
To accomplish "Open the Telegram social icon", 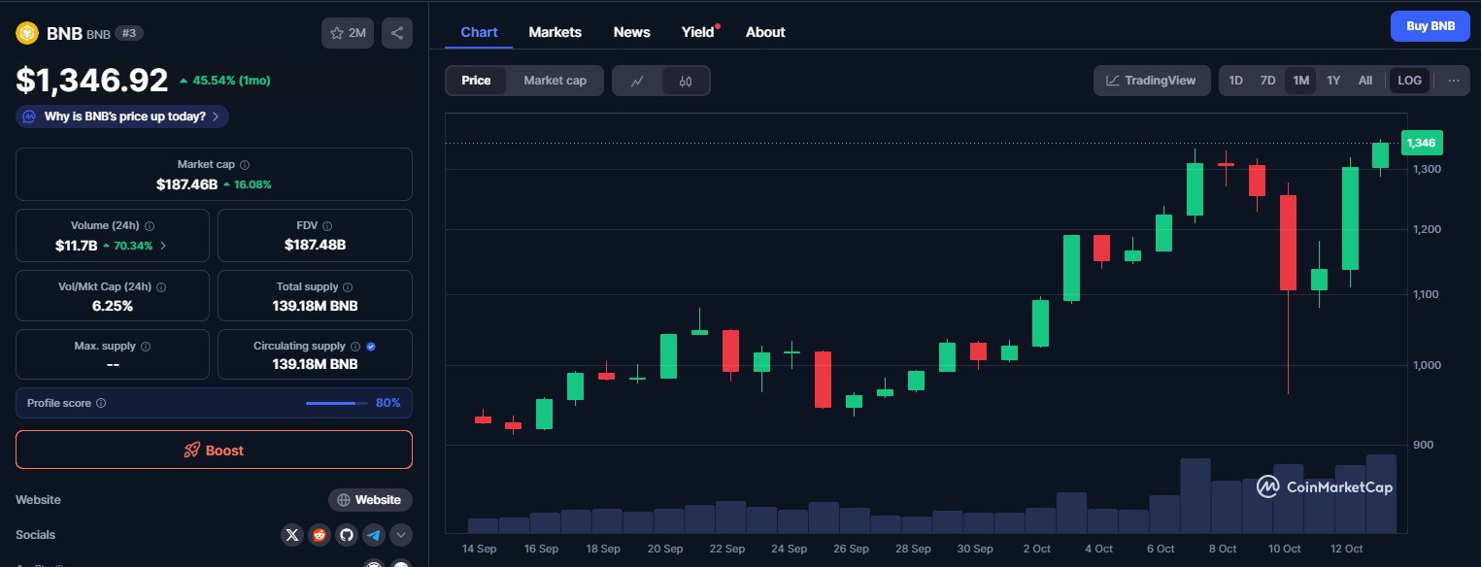I will tap(374, 535).
